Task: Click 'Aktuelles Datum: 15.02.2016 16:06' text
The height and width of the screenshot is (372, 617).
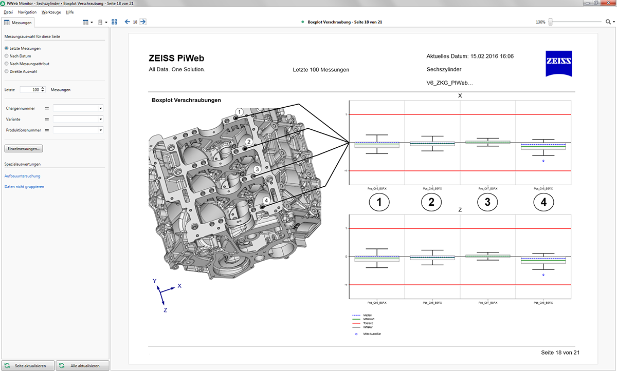Action: [x=470, y=56]
